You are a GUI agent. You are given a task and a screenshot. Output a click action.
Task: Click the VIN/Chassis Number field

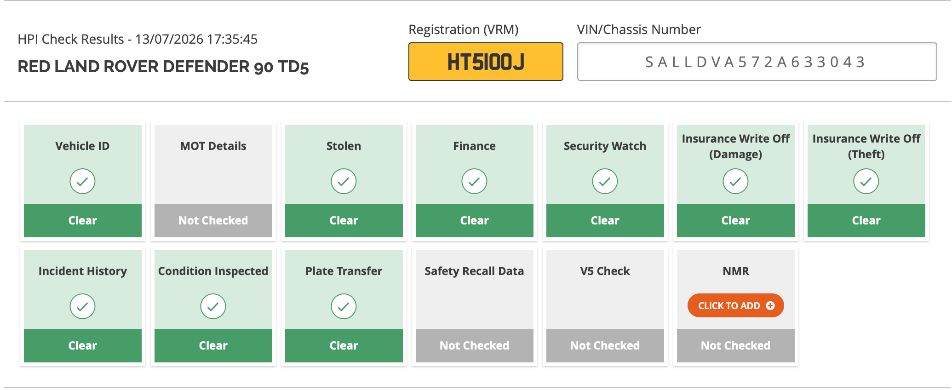tap(757, 62)
